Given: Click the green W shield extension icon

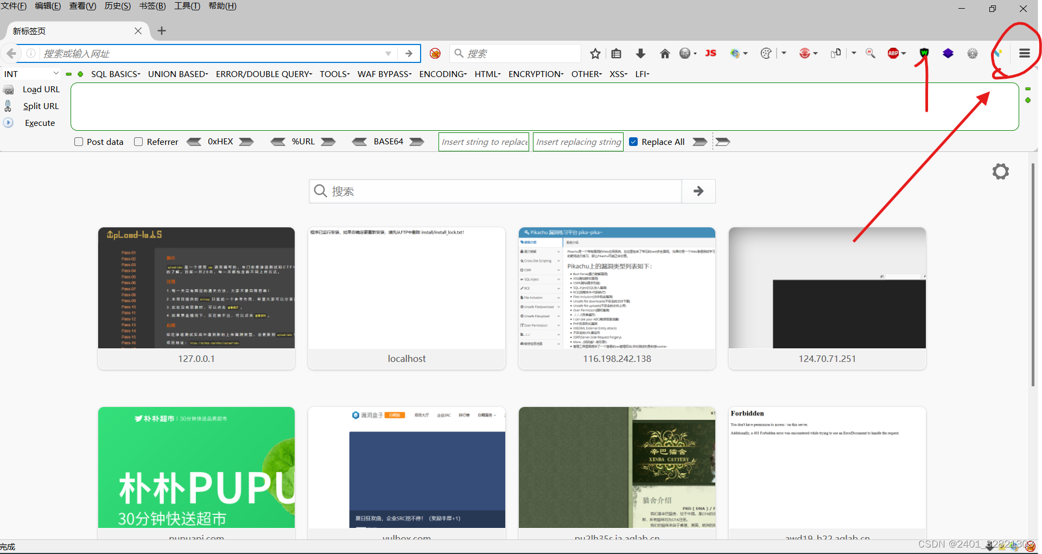Looking at the screenshot, I should (924, 53).
